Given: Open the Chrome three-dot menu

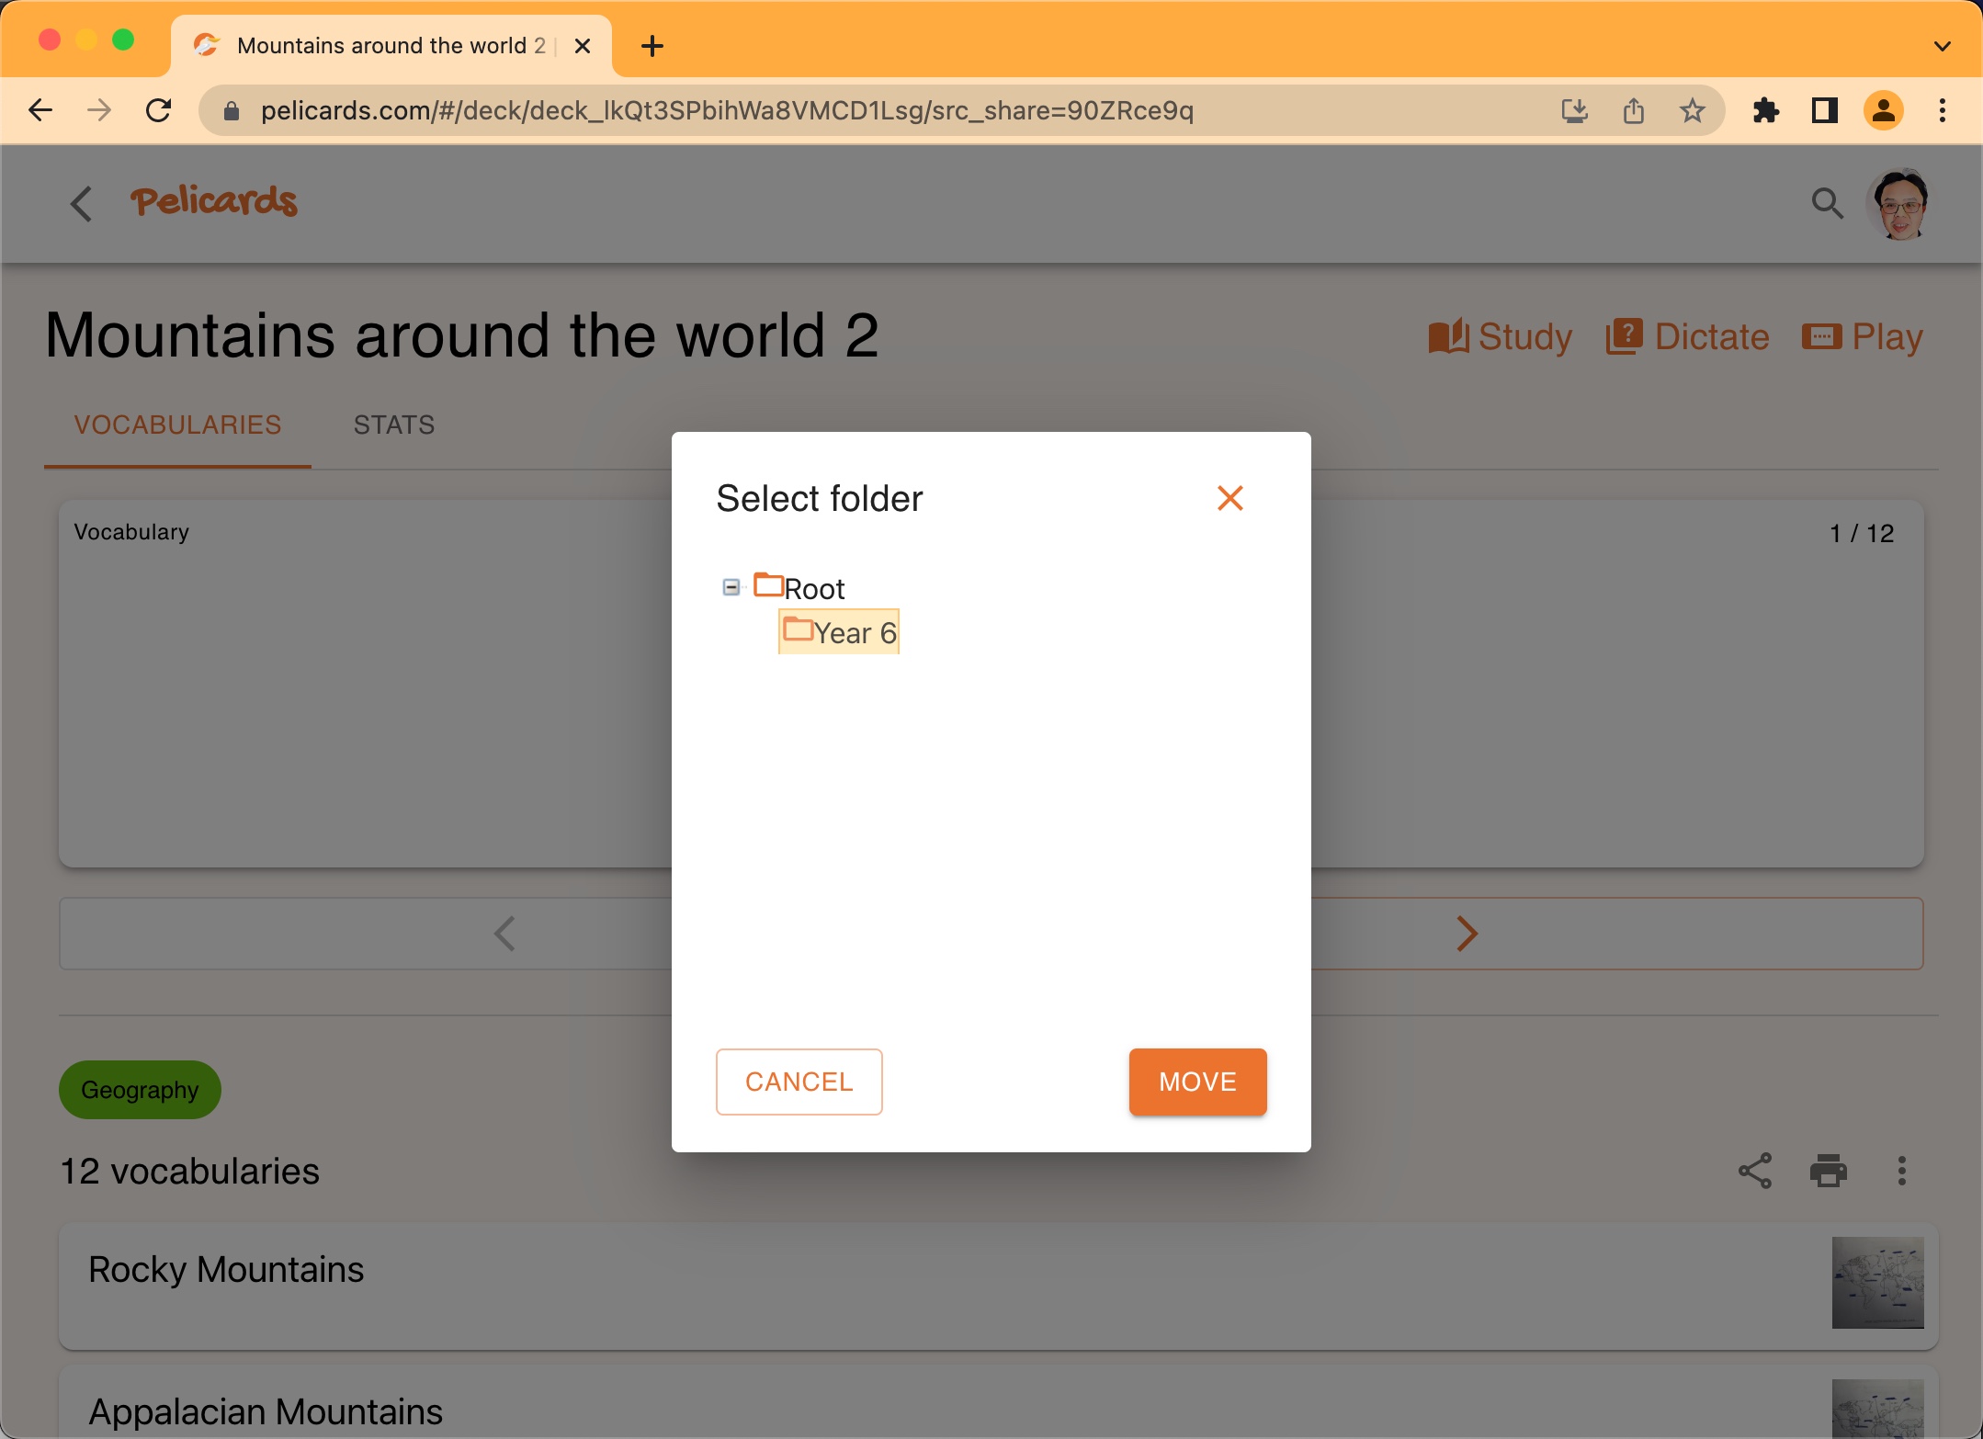Looking at the screenshot, I should click(1943, 110).
